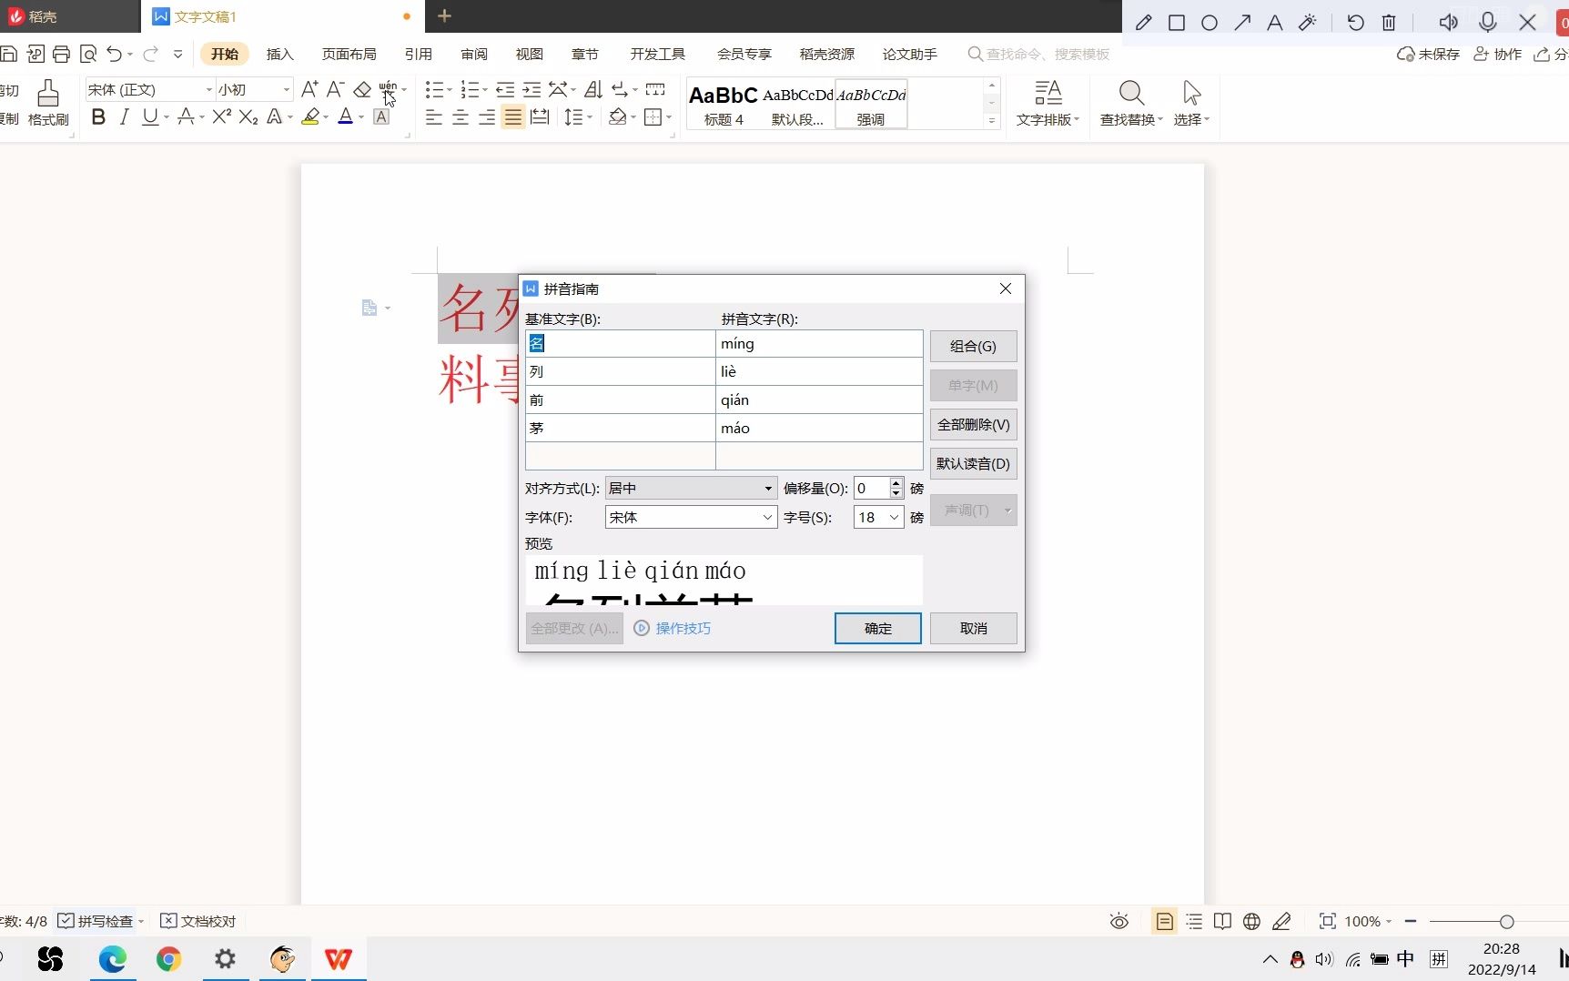
Task: Toggle the 拼写检查 spelling check checkbox
Action: [66, 921]
